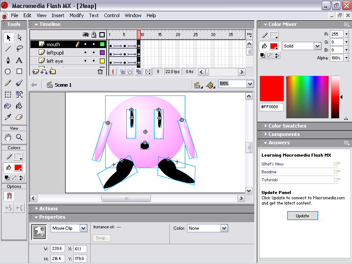Select the Text tool
This screenshot has height=264, width=352.
[19, 60]
